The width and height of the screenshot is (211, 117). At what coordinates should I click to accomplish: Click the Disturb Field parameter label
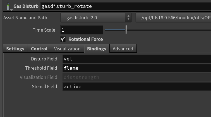(x=44, y=59)
